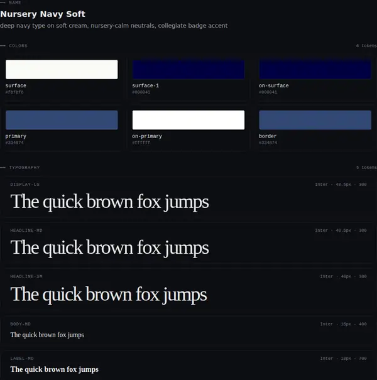Image resolution: width=377 pixels, height=380 pixels.
Task: Click the 'on-primary' token name
Action: point(147,136)
